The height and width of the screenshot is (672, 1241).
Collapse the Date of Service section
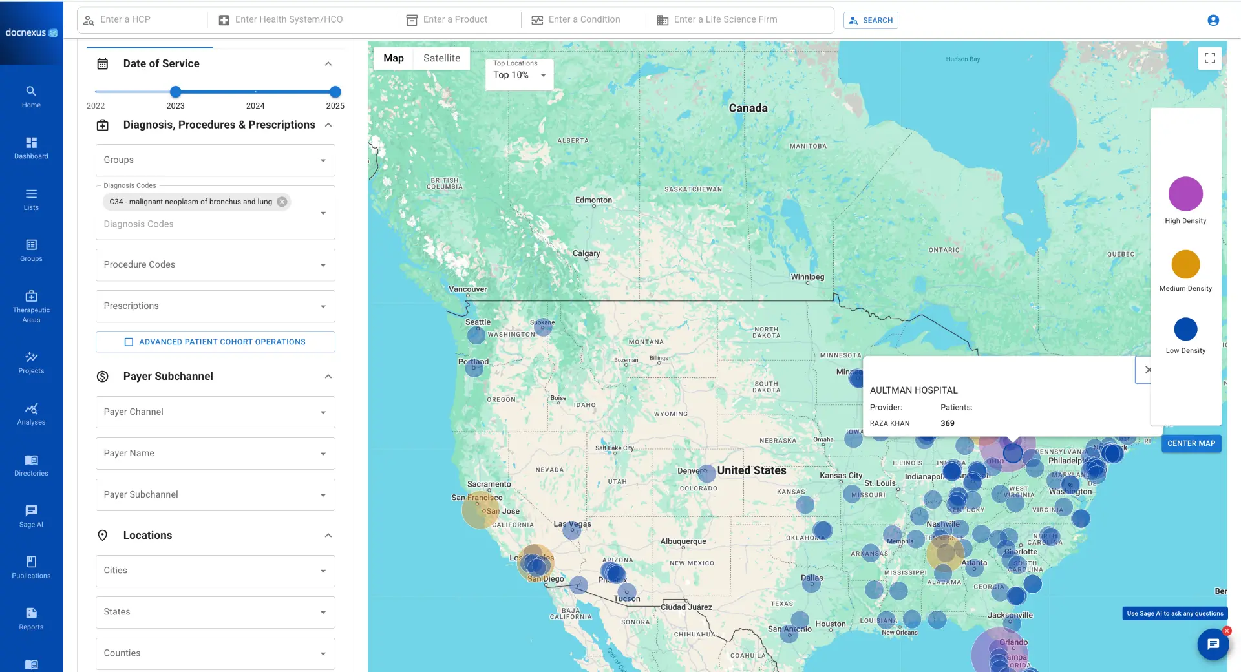(x=328, y=63)
